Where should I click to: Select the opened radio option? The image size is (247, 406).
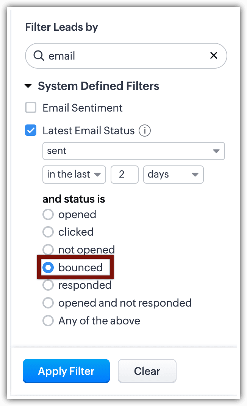click(x=48, y=215)
